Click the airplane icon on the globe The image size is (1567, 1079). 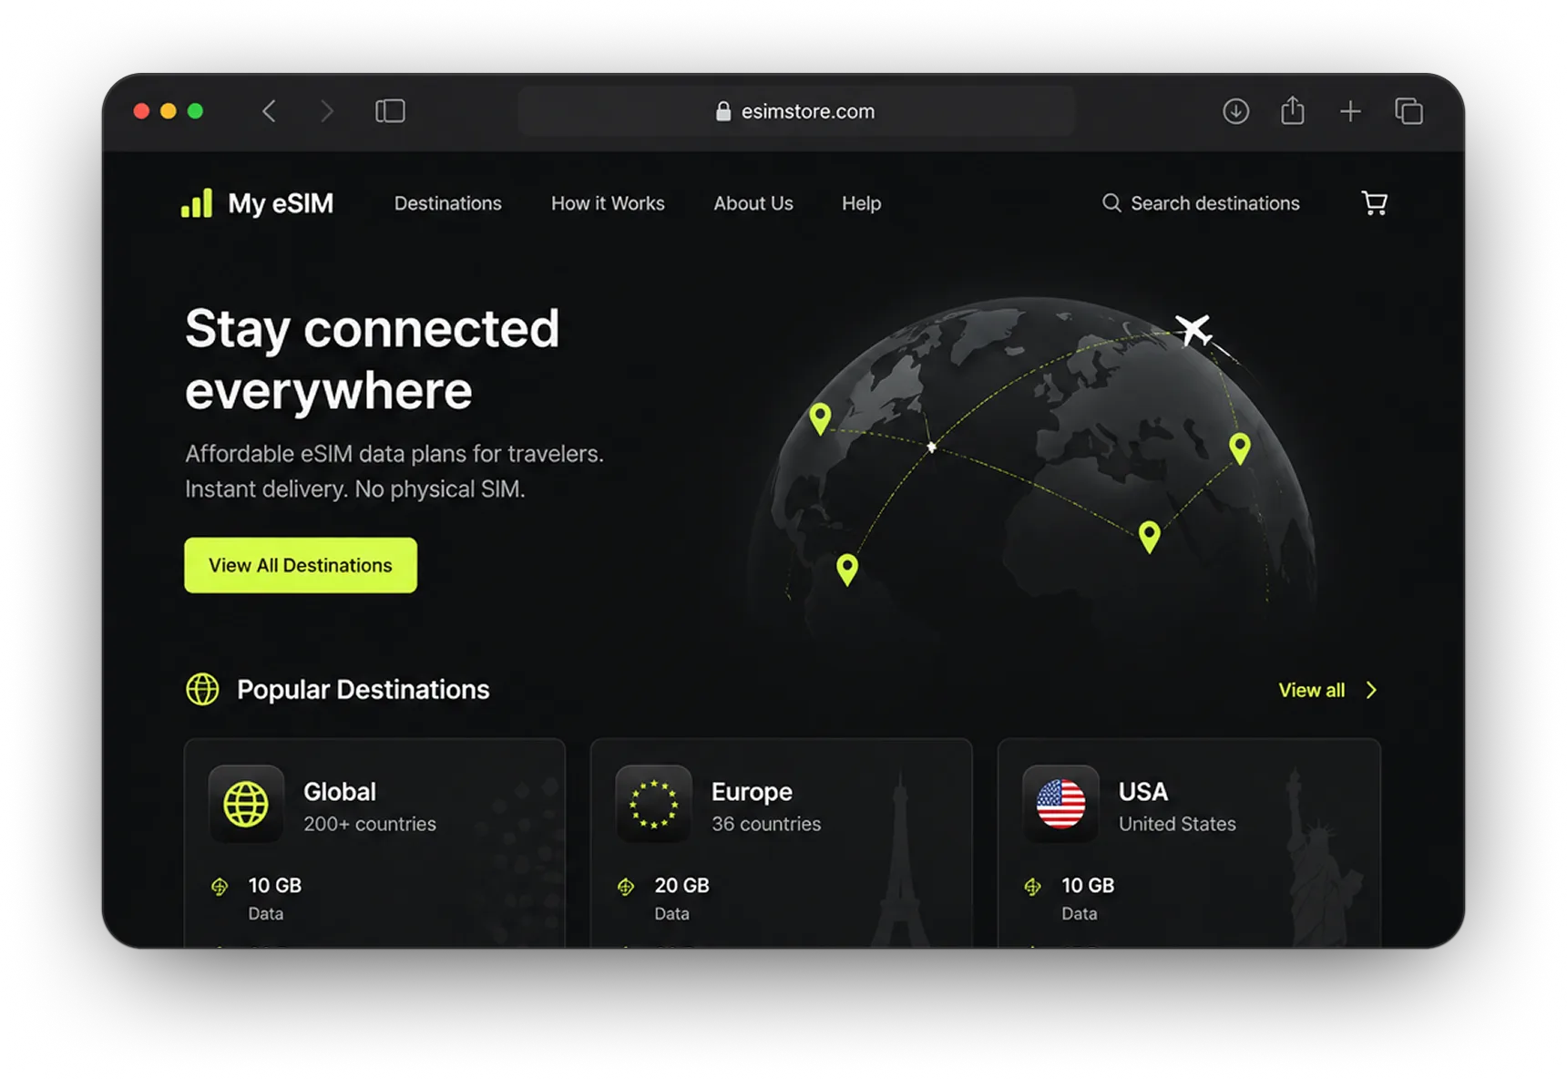click(1193, 329)
